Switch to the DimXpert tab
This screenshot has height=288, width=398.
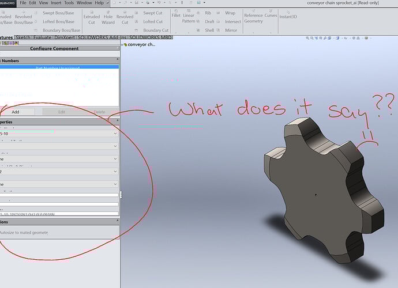pos(65,37)
